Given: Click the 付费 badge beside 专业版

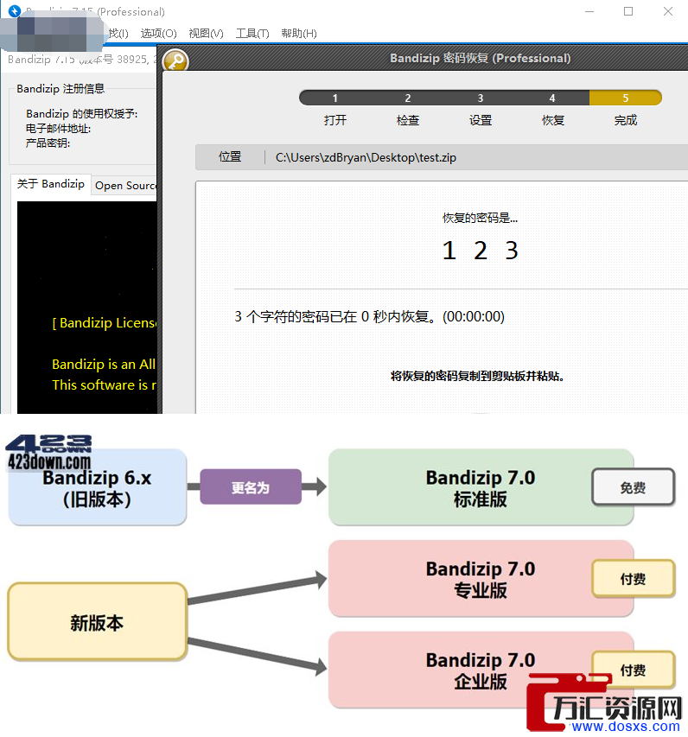Looking at the screenshot, I should click(x=633, y=579).
